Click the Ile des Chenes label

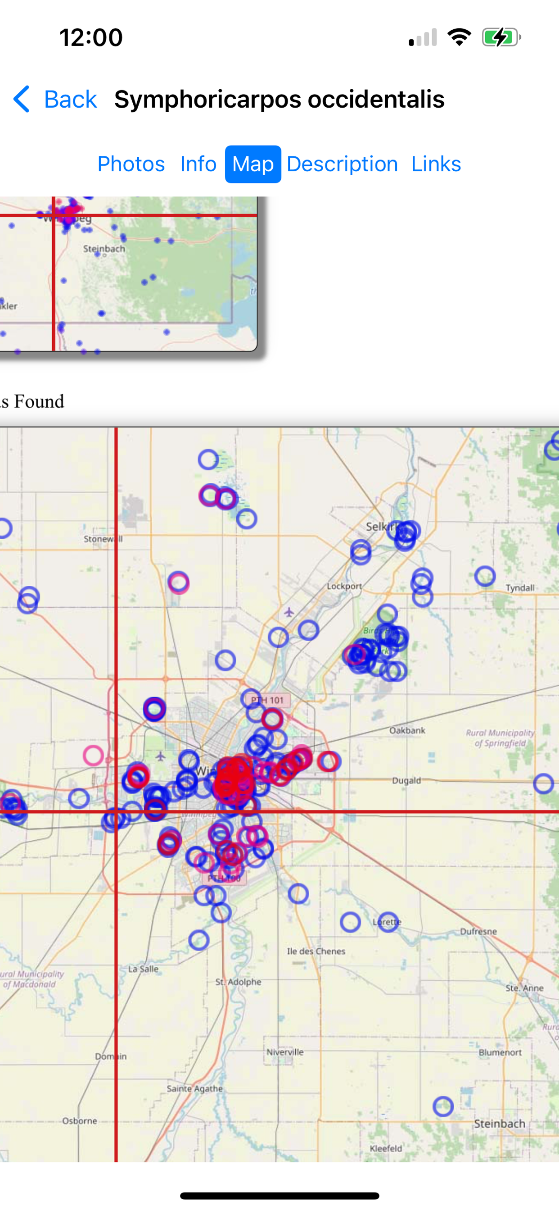click(x=316, y=951)
